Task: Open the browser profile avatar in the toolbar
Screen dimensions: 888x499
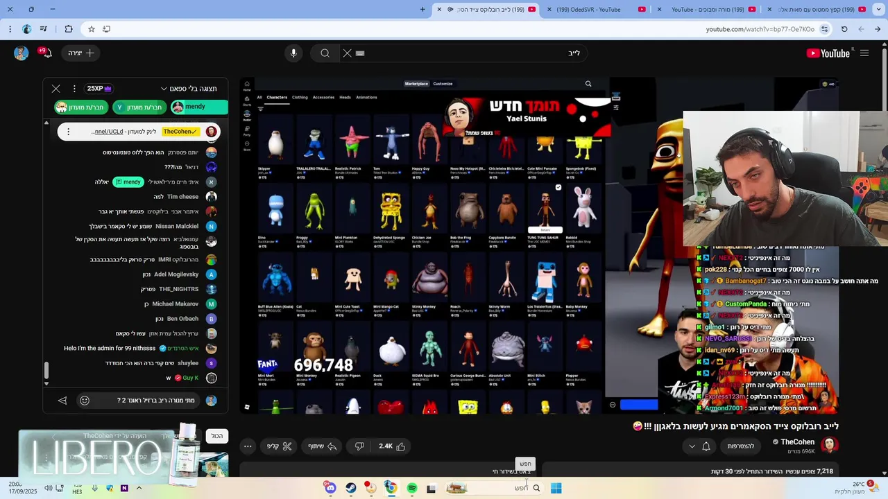Action: 26,29
